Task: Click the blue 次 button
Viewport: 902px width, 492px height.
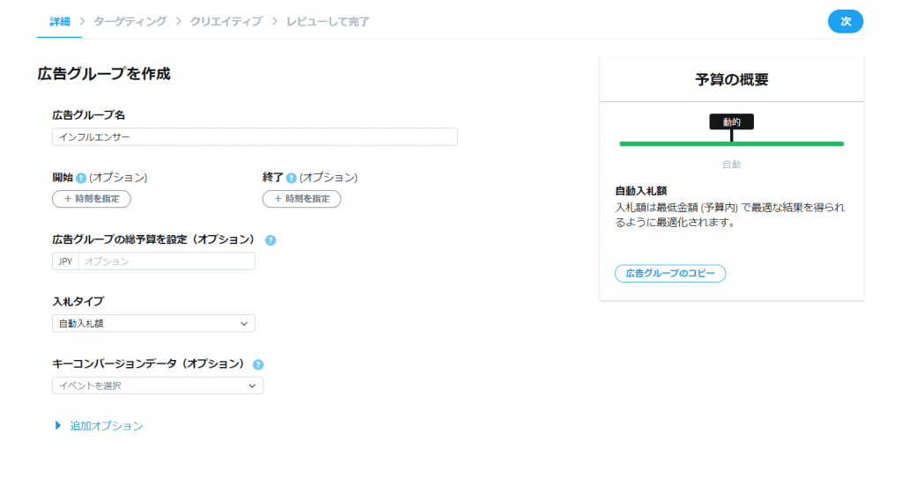Action: point(846,21)
